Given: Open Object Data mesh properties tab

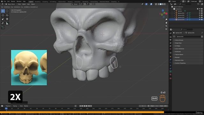Looking at the screenshot, I should tap(171, 72).
